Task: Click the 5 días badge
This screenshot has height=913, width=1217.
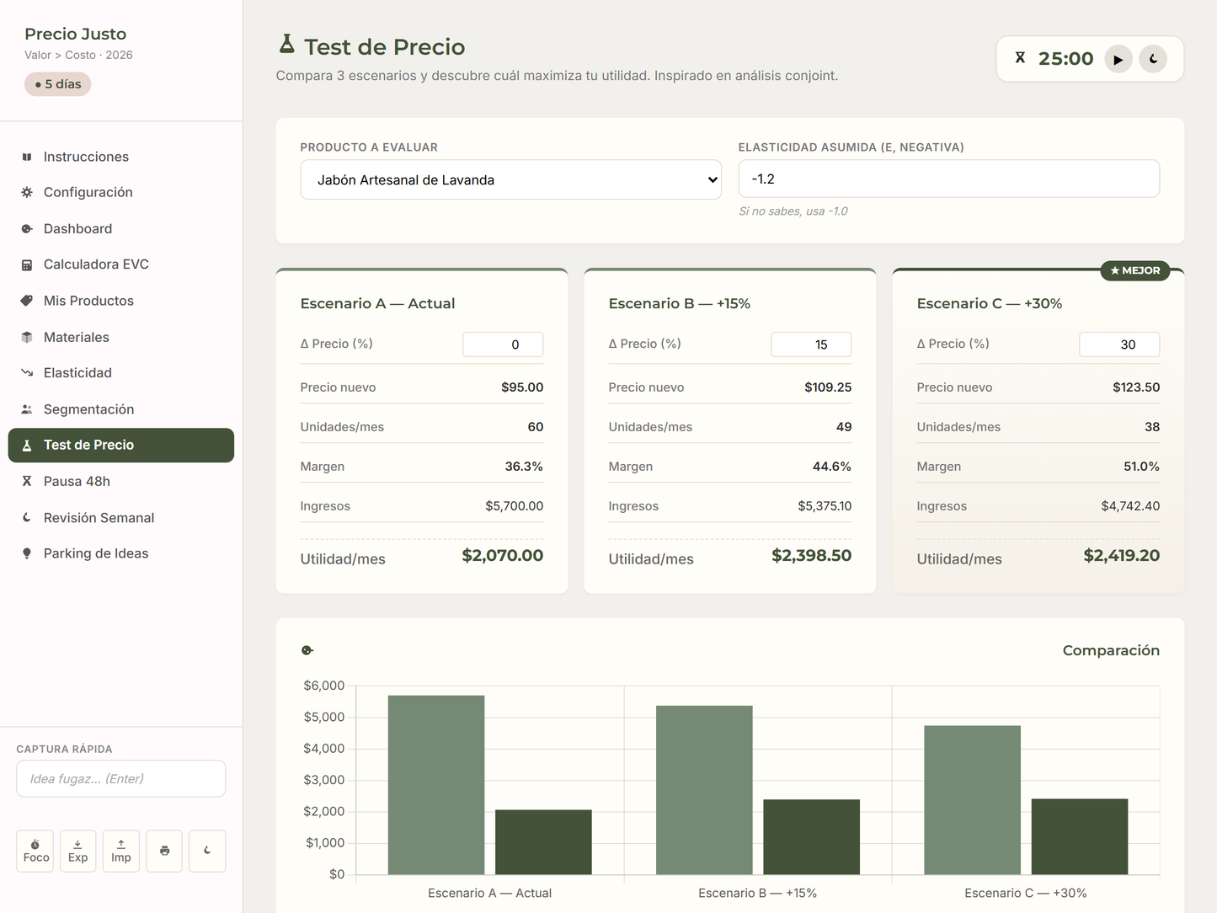Action: tap(58, 84)
